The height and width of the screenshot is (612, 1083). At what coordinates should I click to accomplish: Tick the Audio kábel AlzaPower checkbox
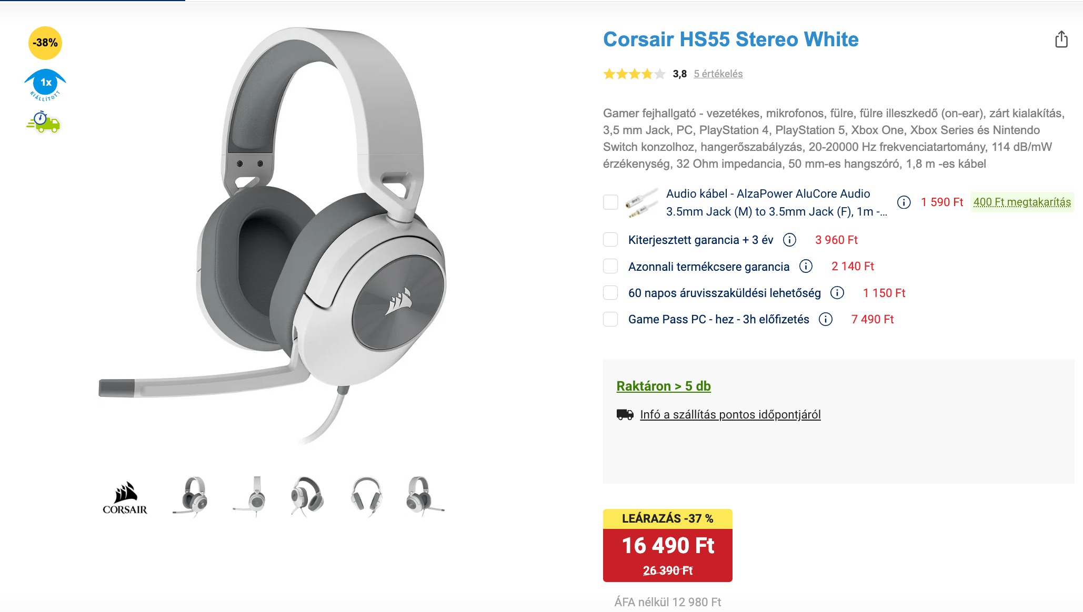[610, 202]
